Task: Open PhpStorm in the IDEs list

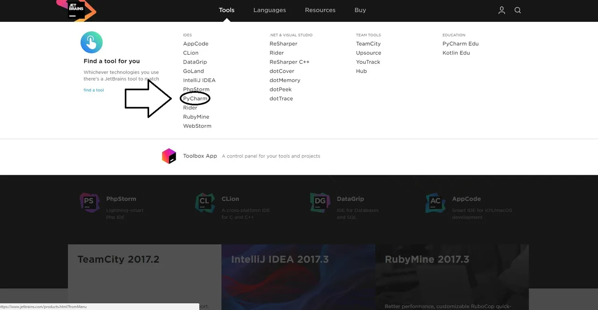Action: click(196, 90)
